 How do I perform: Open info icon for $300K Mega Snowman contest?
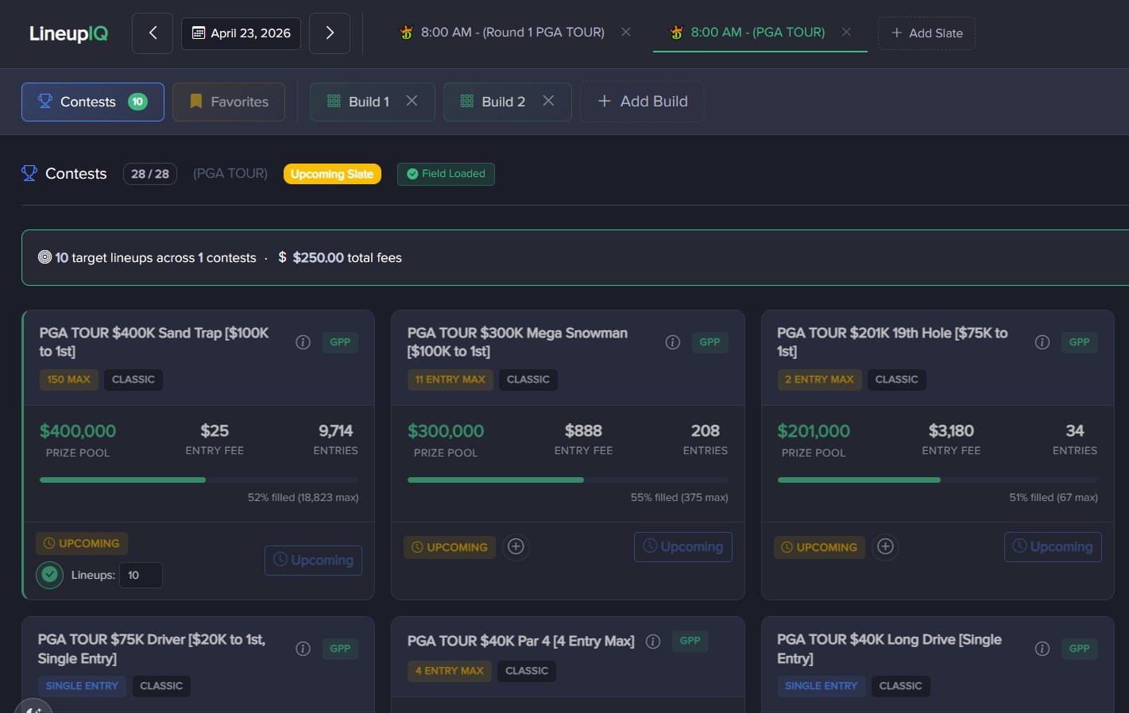[672, 342]
